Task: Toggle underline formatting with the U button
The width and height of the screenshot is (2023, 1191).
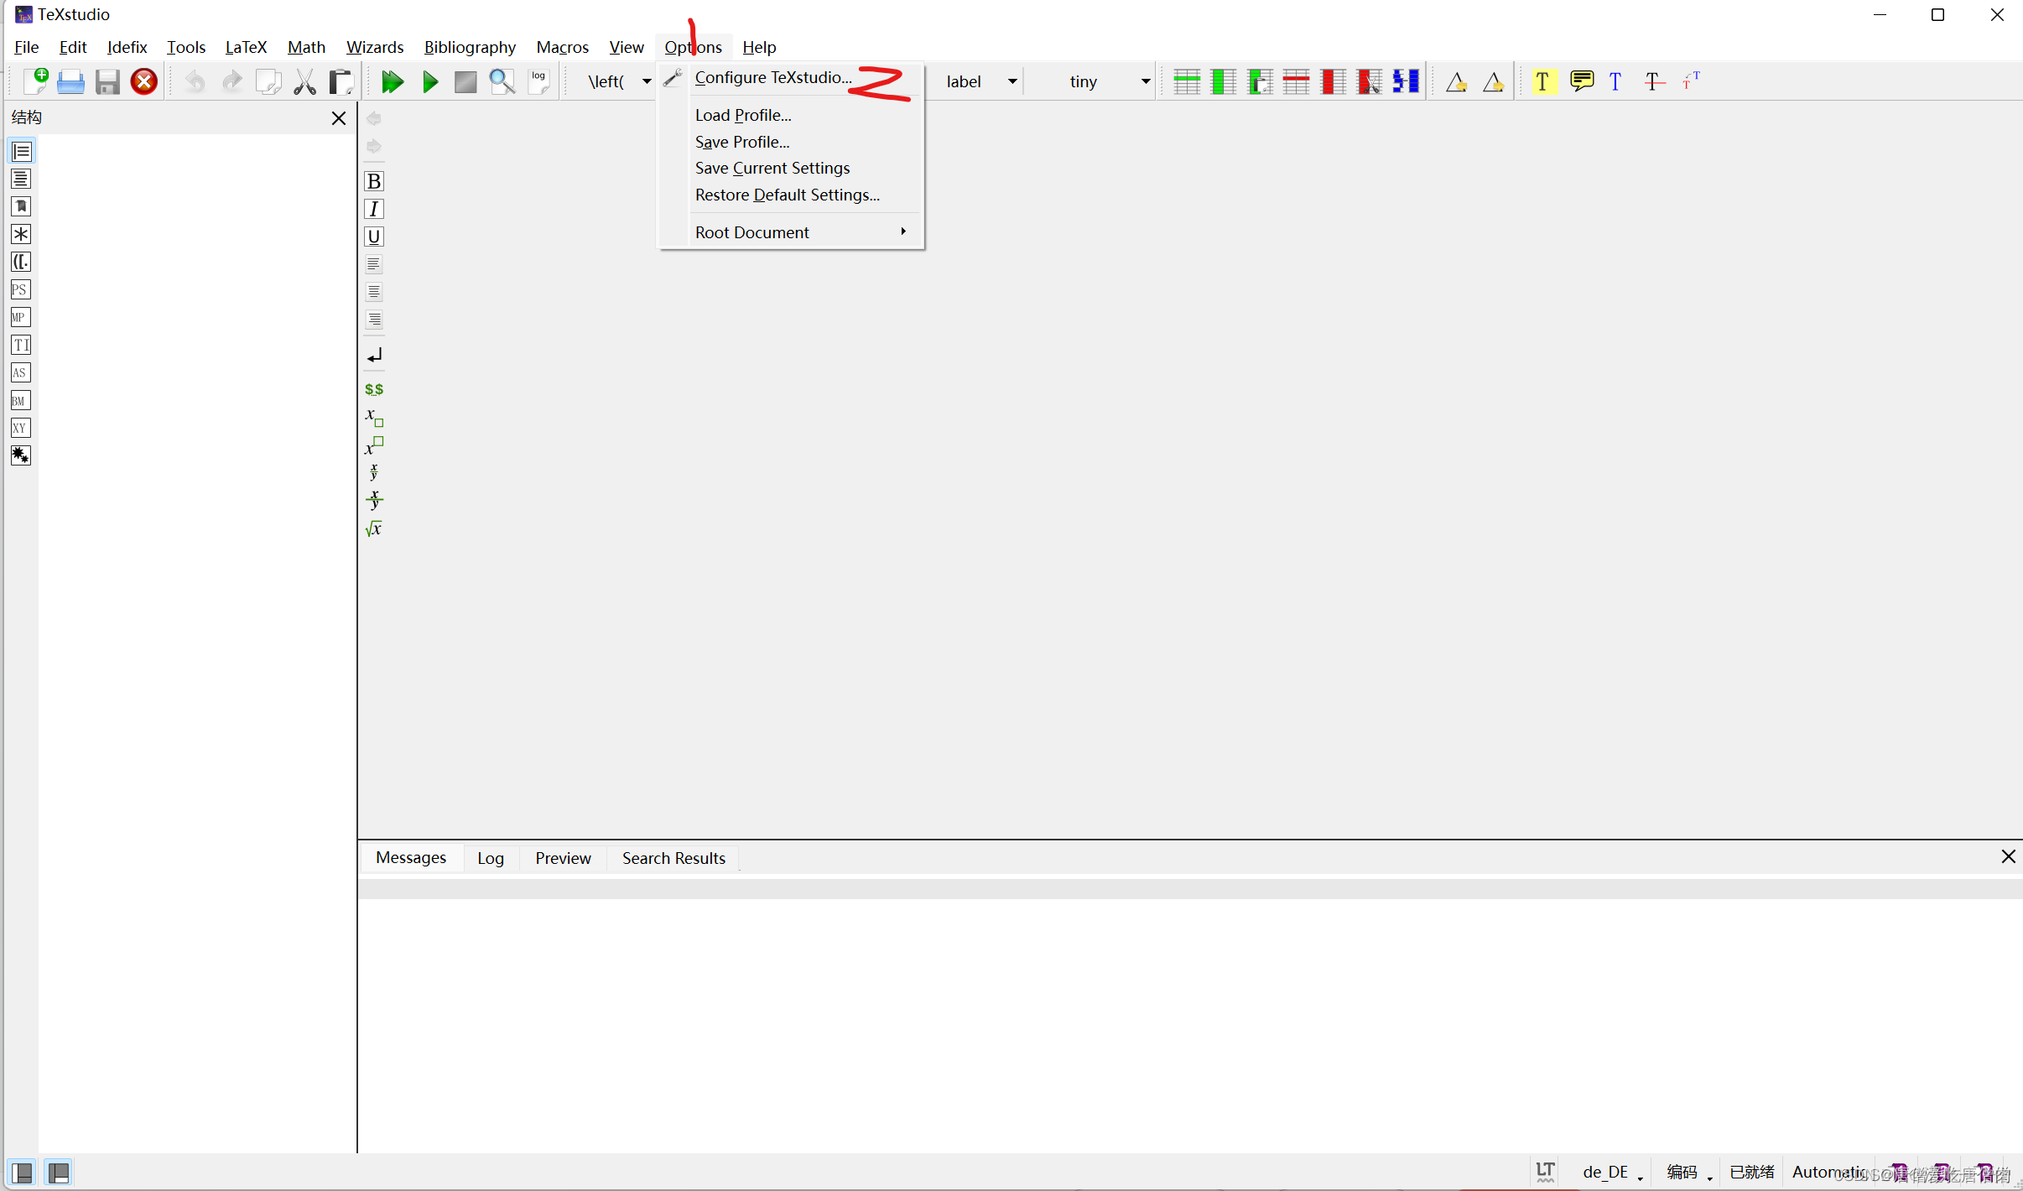Action: coord(373,237)
